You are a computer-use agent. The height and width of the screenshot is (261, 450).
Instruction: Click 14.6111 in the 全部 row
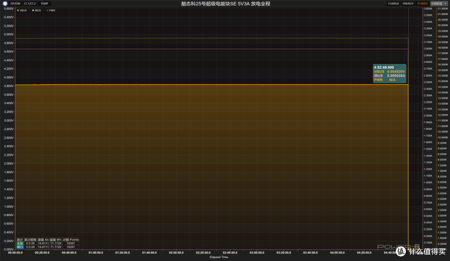tap(43, 243)
